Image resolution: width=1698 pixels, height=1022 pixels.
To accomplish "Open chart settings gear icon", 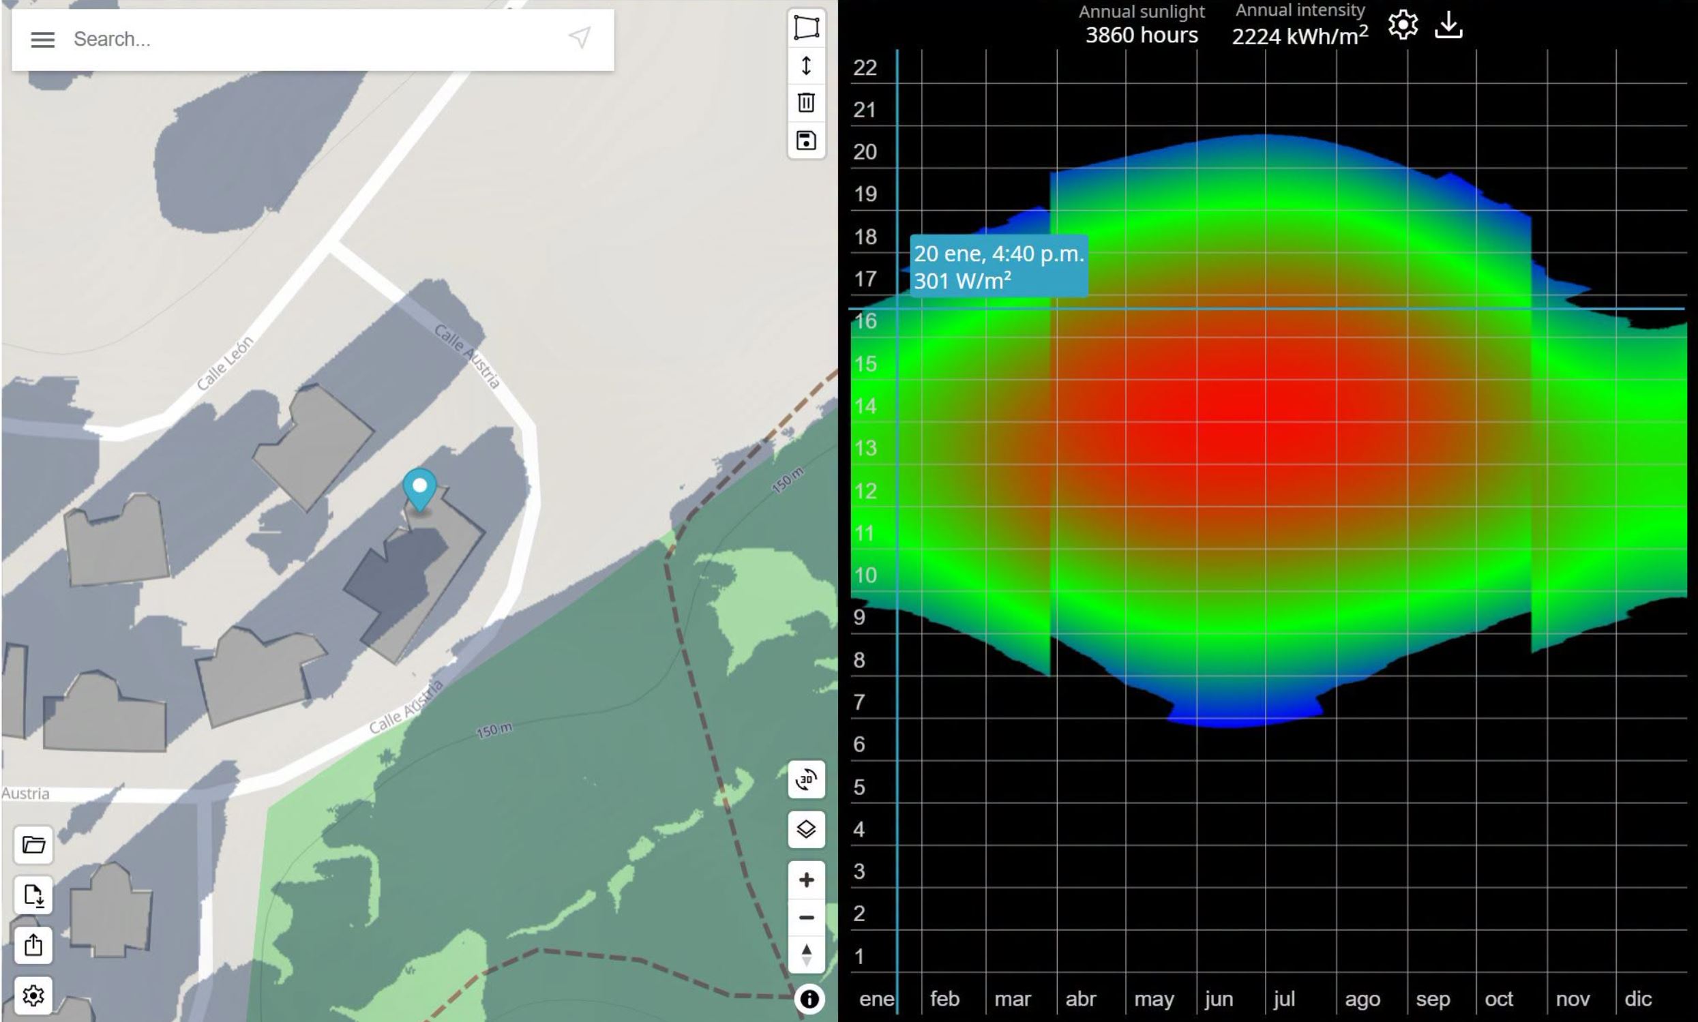I will [1403, 25].
